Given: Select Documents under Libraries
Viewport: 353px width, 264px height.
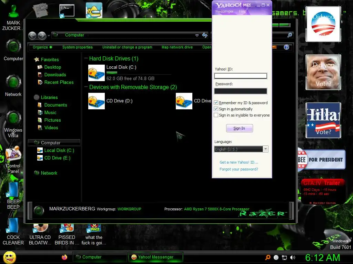Looking at the screenshot, I should 56,105.
